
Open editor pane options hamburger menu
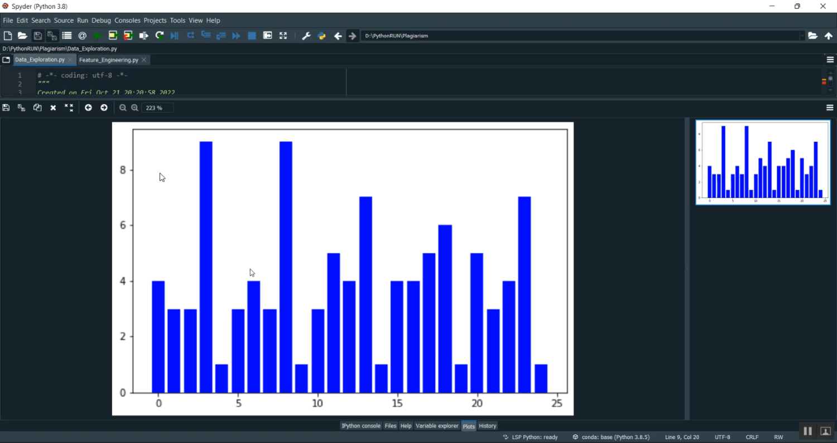tap(830, 60)
